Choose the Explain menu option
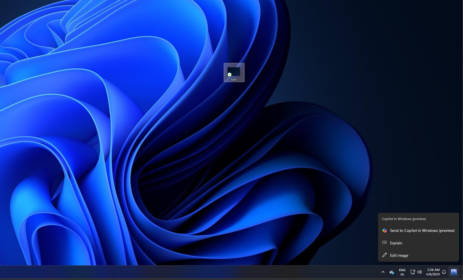 (396, 243)
